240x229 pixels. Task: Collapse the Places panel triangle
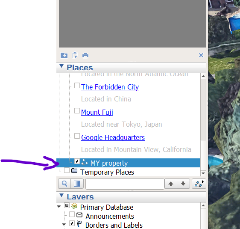tap(61, 66)
